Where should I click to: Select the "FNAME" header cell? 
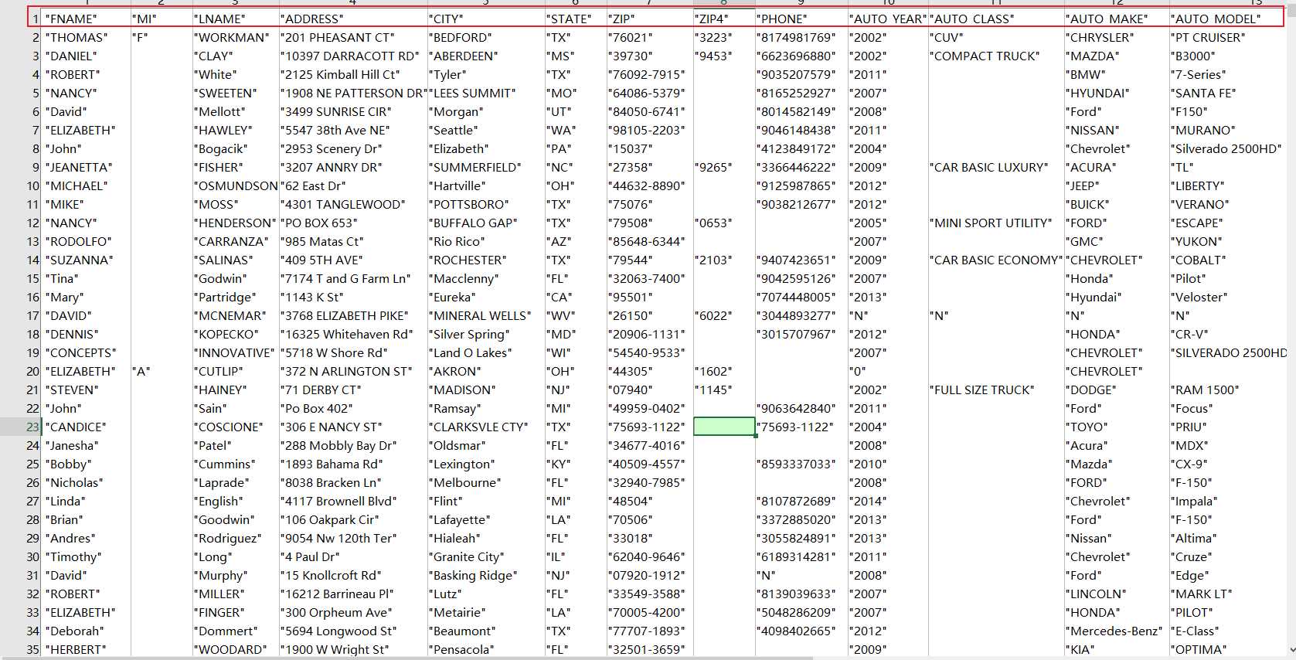point(87,19)
